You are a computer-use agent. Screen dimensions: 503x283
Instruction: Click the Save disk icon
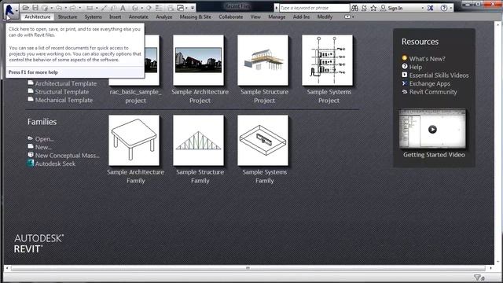point(35,8)
